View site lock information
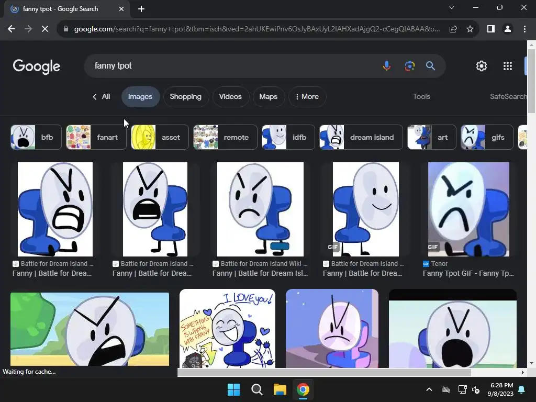The height and width of the screenshot is (402, 536). [66, 29]
